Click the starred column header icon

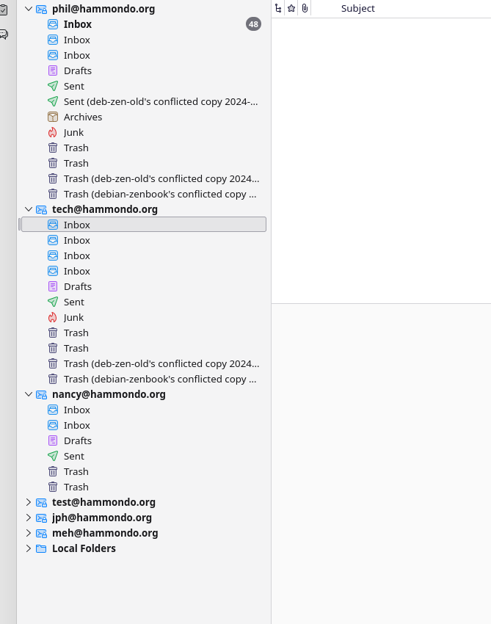291,8
